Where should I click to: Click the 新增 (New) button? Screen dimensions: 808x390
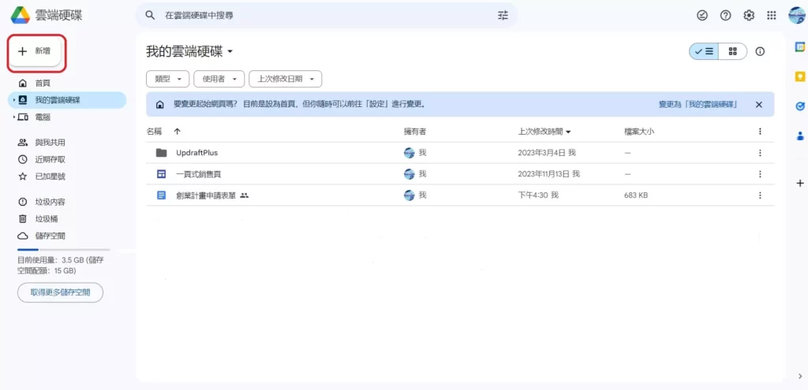pyautogui.click(x=36, y=51)
